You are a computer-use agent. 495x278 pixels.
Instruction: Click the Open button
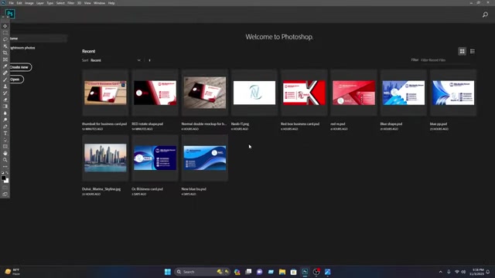coord(15,79)
